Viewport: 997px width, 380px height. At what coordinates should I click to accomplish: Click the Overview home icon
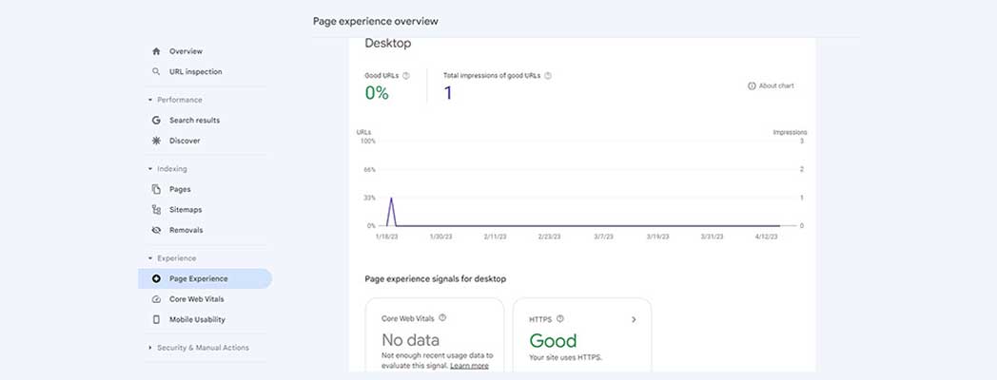(x=156, y=51)
